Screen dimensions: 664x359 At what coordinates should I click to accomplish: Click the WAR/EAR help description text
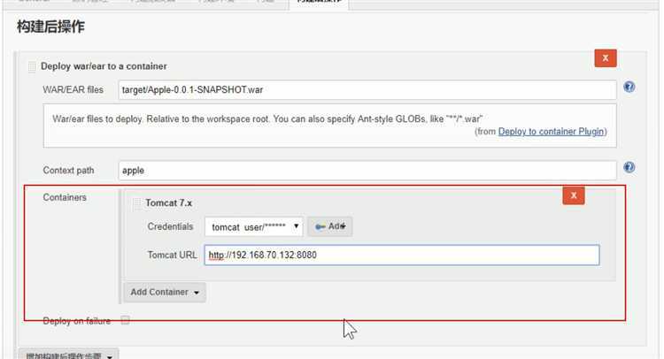[267, 118]
